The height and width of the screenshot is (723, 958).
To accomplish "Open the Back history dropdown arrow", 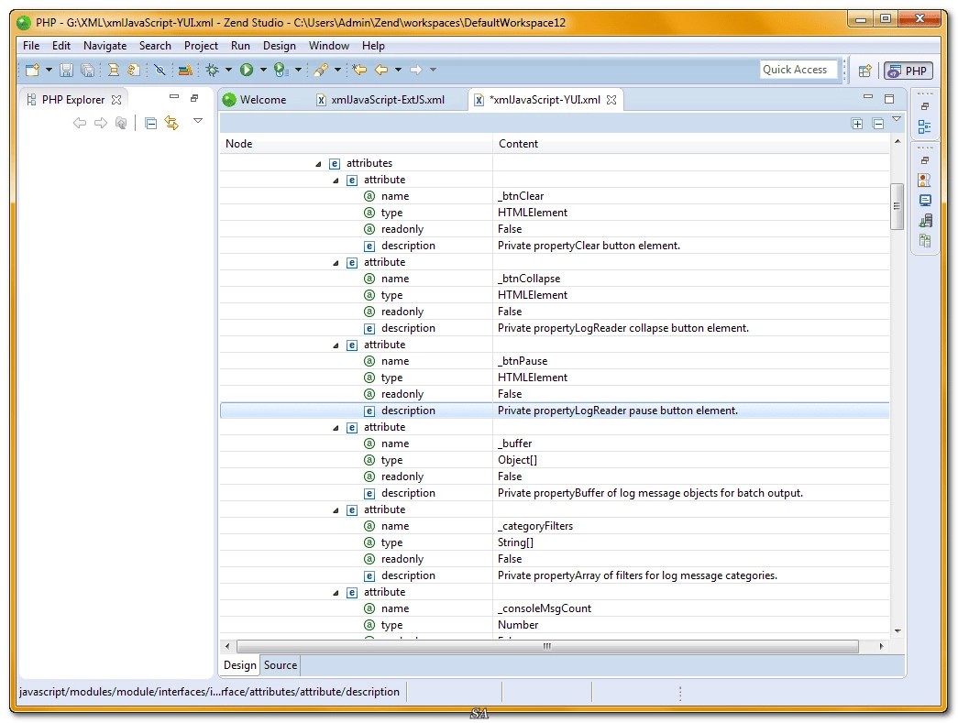I will [399, 71].
